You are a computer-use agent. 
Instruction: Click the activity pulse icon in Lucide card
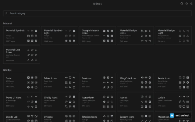click(x=184, y=102)
